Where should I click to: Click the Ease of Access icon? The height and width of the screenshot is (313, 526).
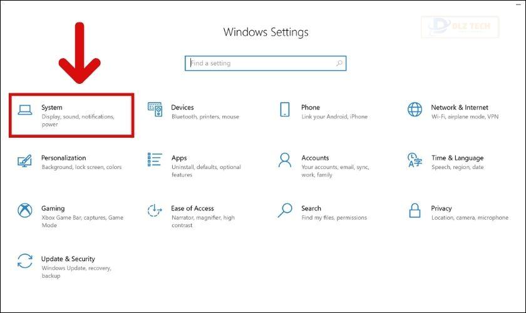(155, 211)
